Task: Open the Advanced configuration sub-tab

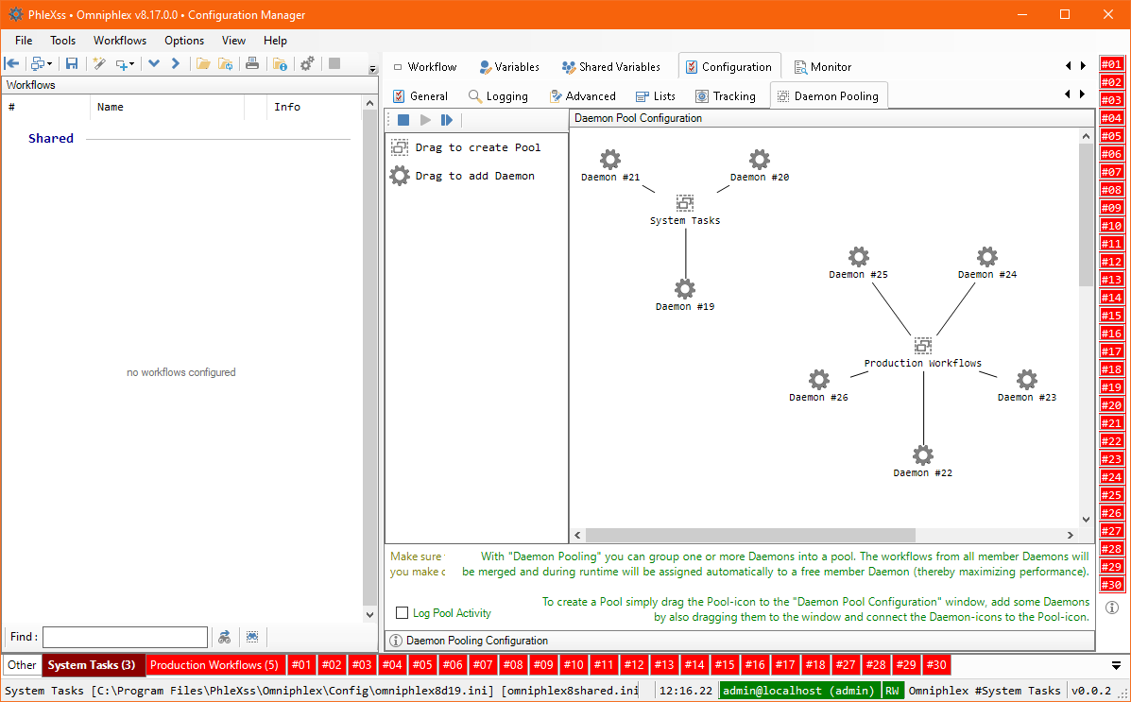Action: tap(583, 96)
